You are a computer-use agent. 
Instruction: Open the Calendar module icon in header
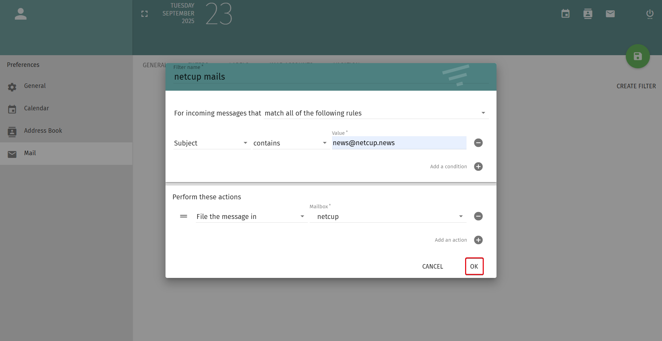click(x=565, y=14)
